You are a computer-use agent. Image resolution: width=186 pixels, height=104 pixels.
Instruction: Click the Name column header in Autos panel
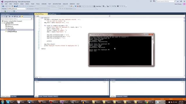[37, 82]
